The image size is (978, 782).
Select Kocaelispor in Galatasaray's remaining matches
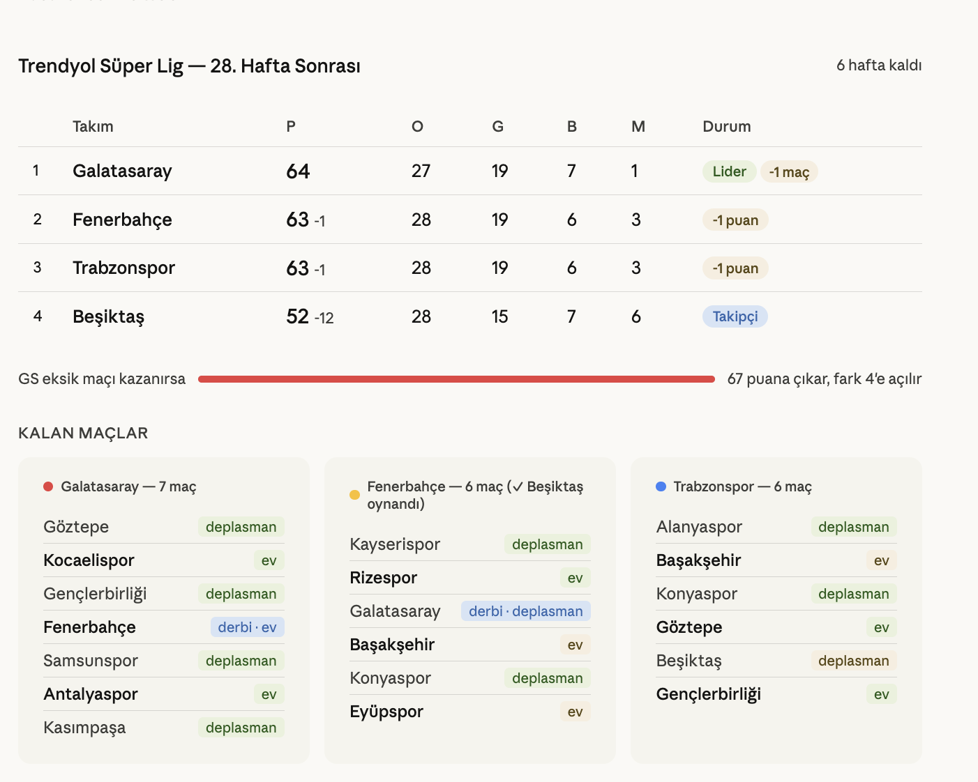tap(89, 560)
